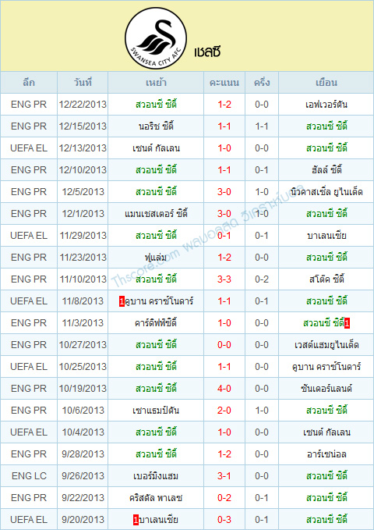Click the Swansea City AFC crest logo
374x530 pixels.
156,38
